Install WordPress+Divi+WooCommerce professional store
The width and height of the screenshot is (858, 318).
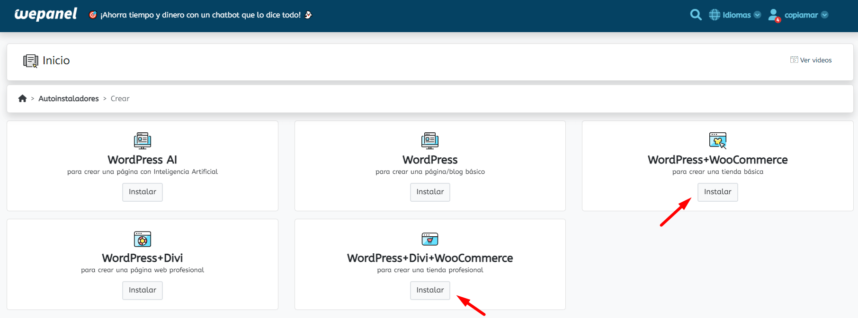[430, 290]
